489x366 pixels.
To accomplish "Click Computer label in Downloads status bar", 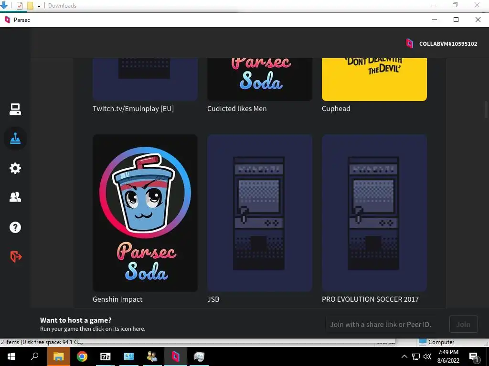I will pos(441,342).
